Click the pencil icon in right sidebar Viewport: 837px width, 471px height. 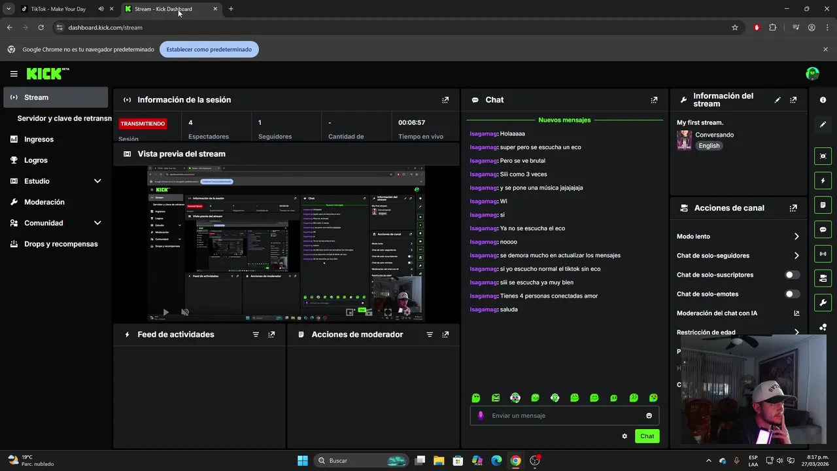click(823, 124)
